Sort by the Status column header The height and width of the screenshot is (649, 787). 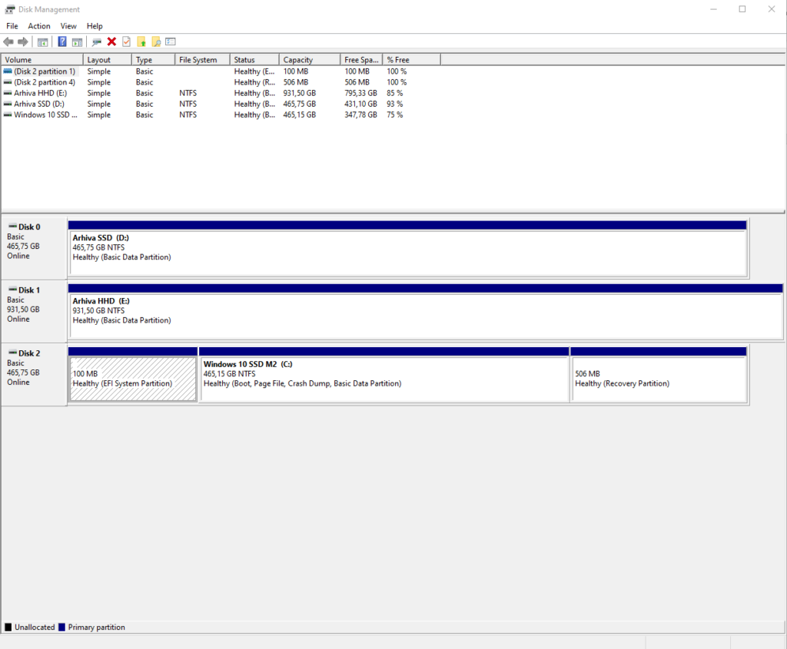(x=254, y=60)
